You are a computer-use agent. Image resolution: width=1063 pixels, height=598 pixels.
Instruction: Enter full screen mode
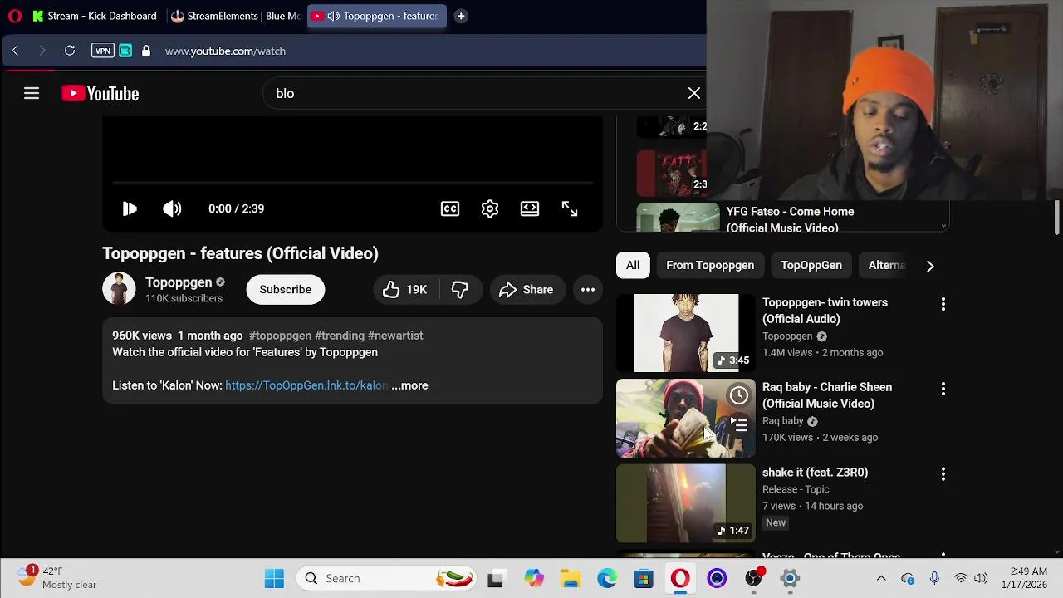[570, 208]
